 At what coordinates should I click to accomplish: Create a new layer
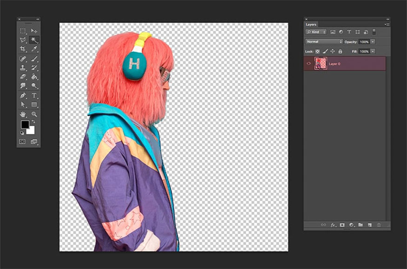[370, 225]
